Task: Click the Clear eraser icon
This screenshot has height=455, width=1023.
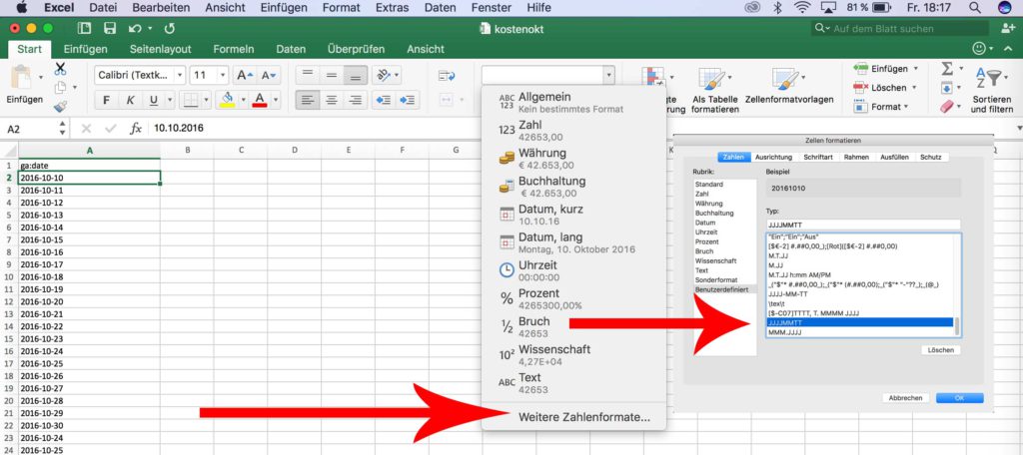Action: 947,106
